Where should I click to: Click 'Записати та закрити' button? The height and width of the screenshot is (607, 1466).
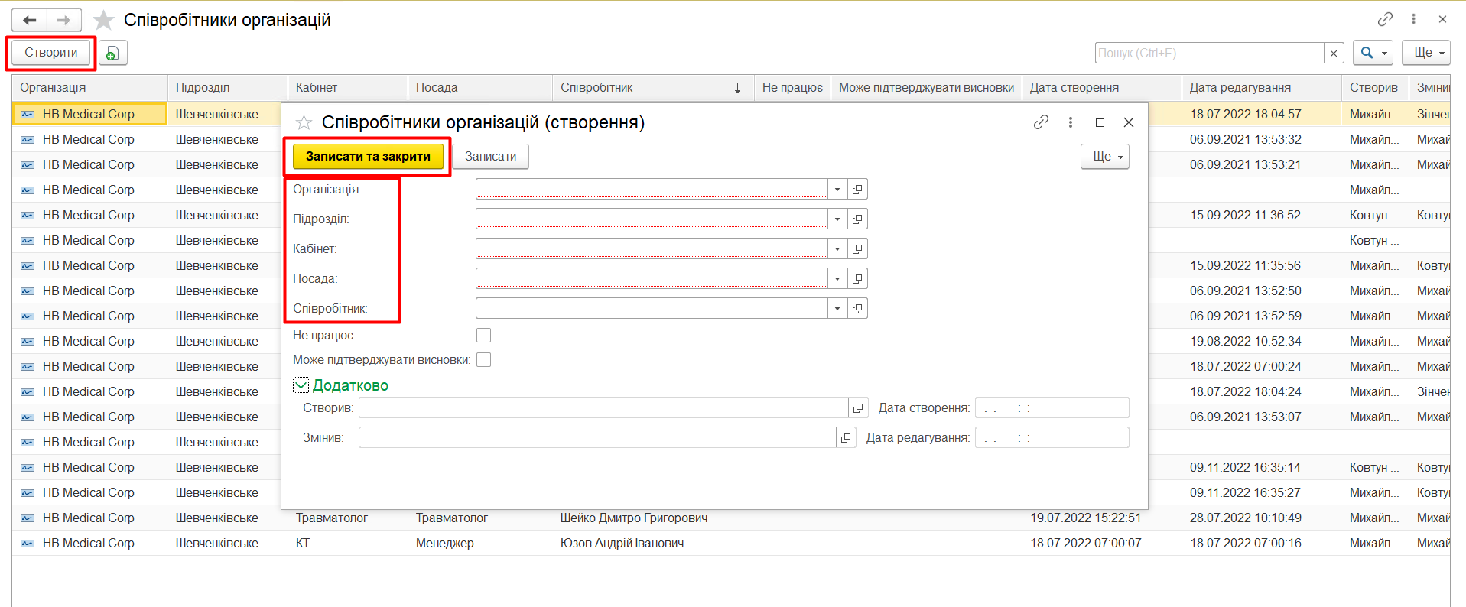(x=368, y=157)
